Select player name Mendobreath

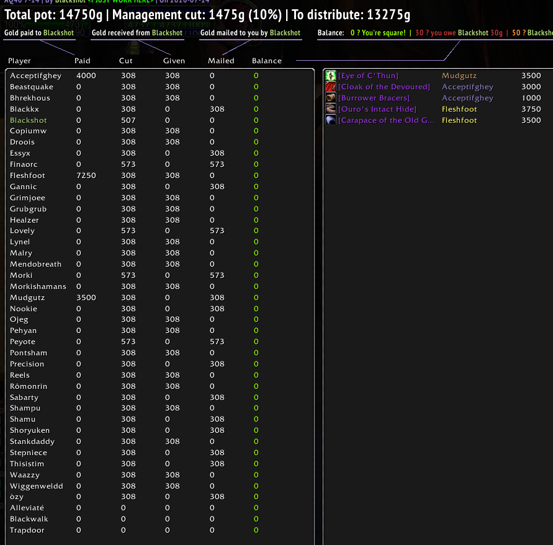35,264
